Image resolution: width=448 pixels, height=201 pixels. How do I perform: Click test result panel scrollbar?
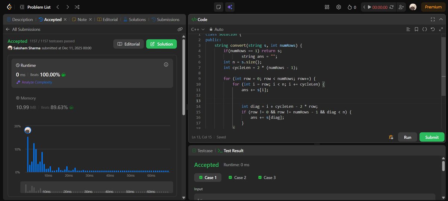point(443,166)
